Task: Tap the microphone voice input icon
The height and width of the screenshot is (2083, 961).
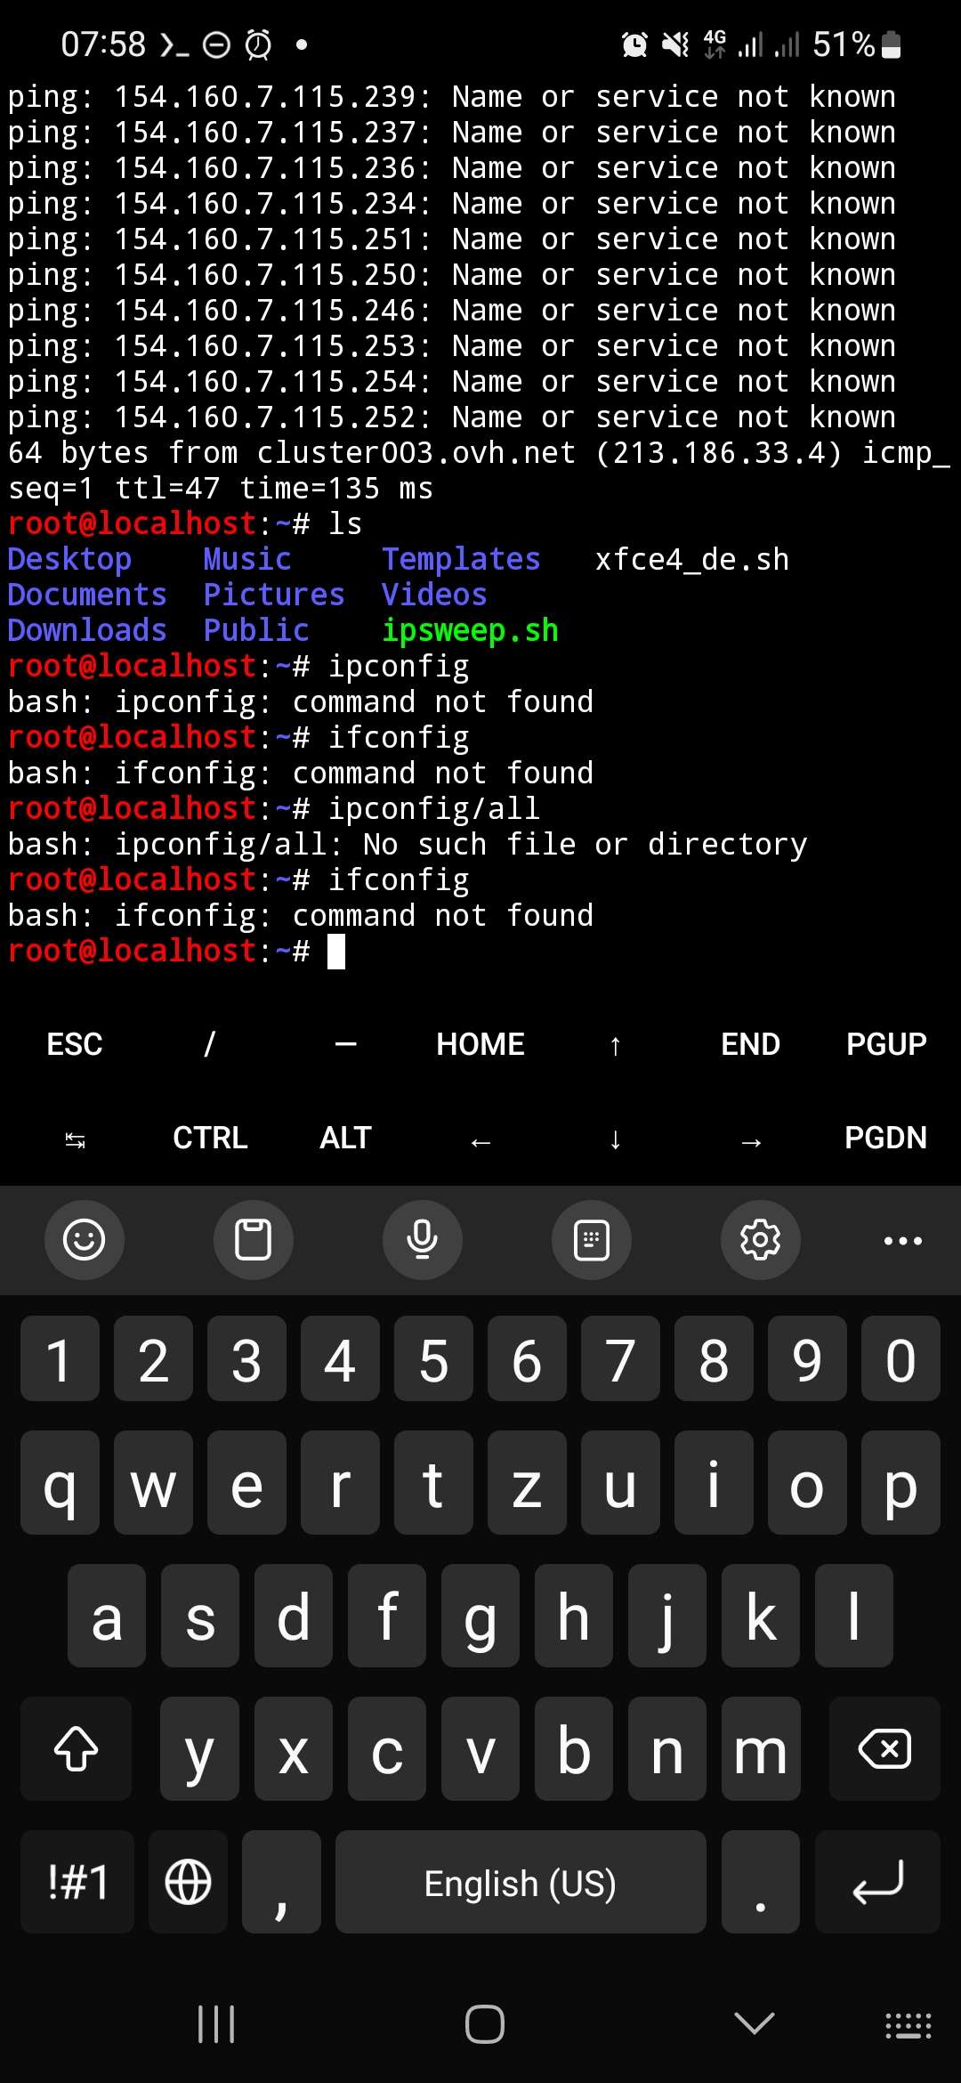Action: coord(422,1239)
